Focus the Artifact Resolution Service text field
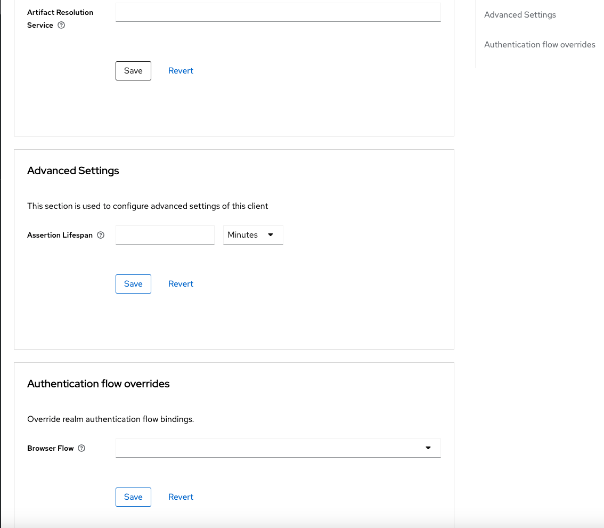The width and height of the screenshot is (604, 528). 278,12
